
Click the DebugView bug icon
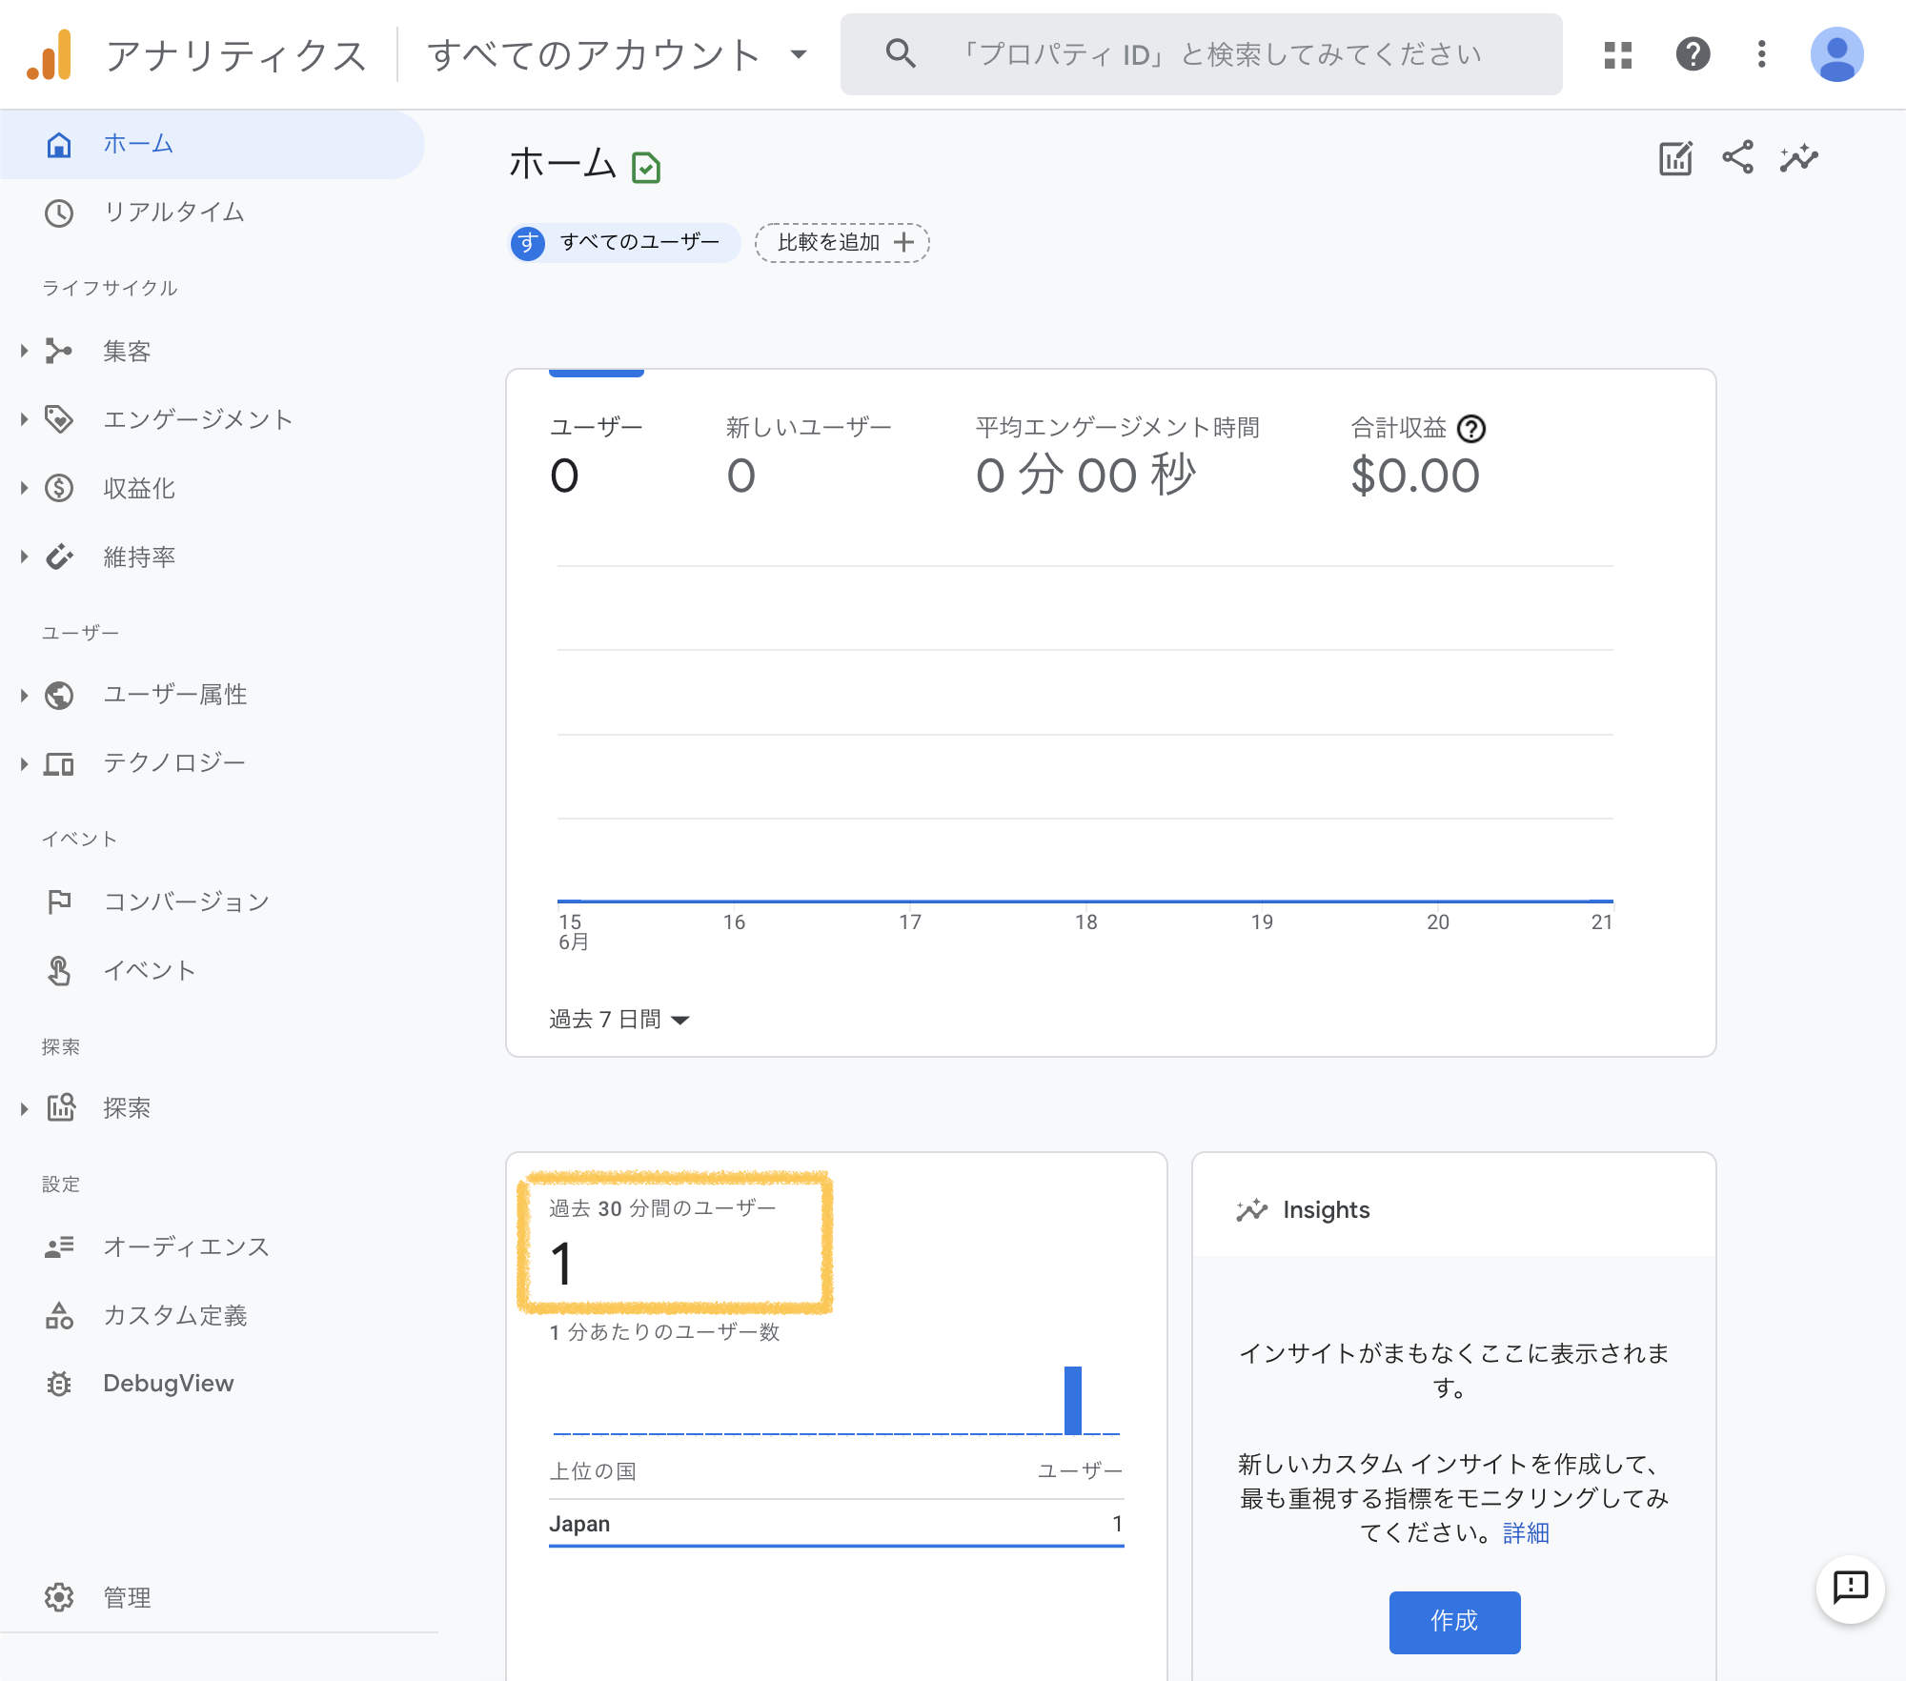(x=59, y=1384)
